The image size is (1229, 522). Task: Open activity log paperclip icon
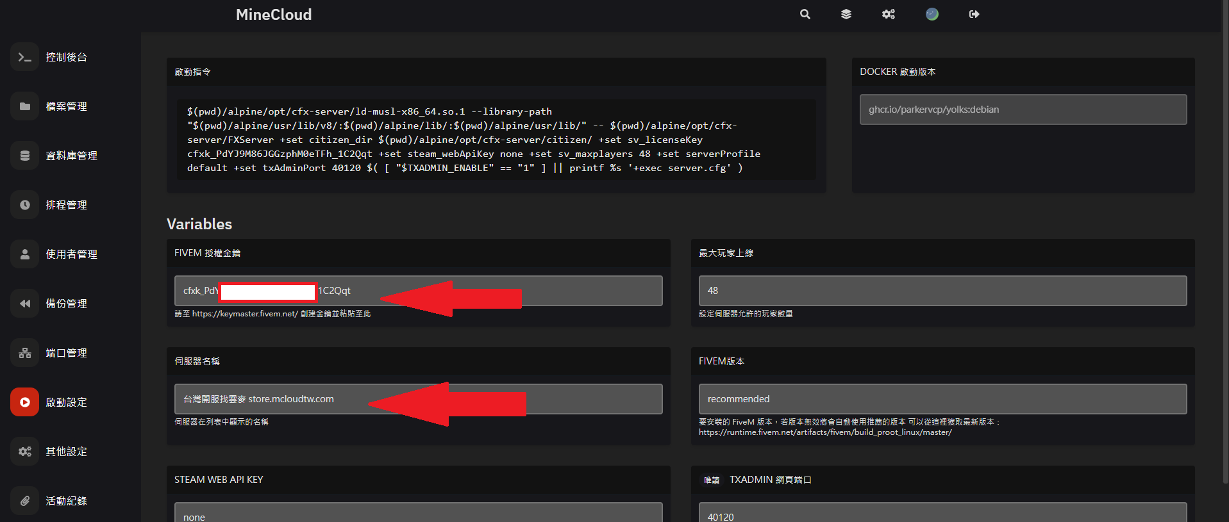[x=24, y=501]
